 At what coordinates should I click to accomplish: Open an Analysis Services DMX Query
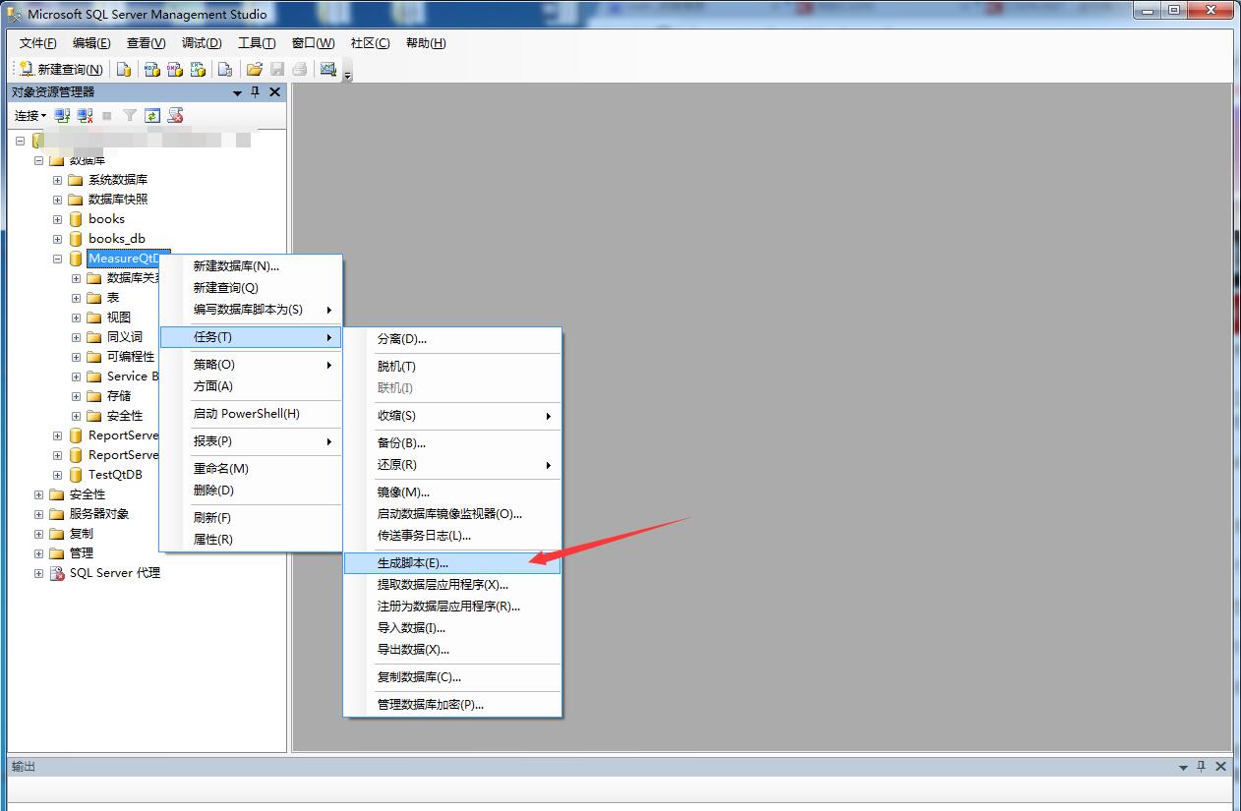point(175,69)
